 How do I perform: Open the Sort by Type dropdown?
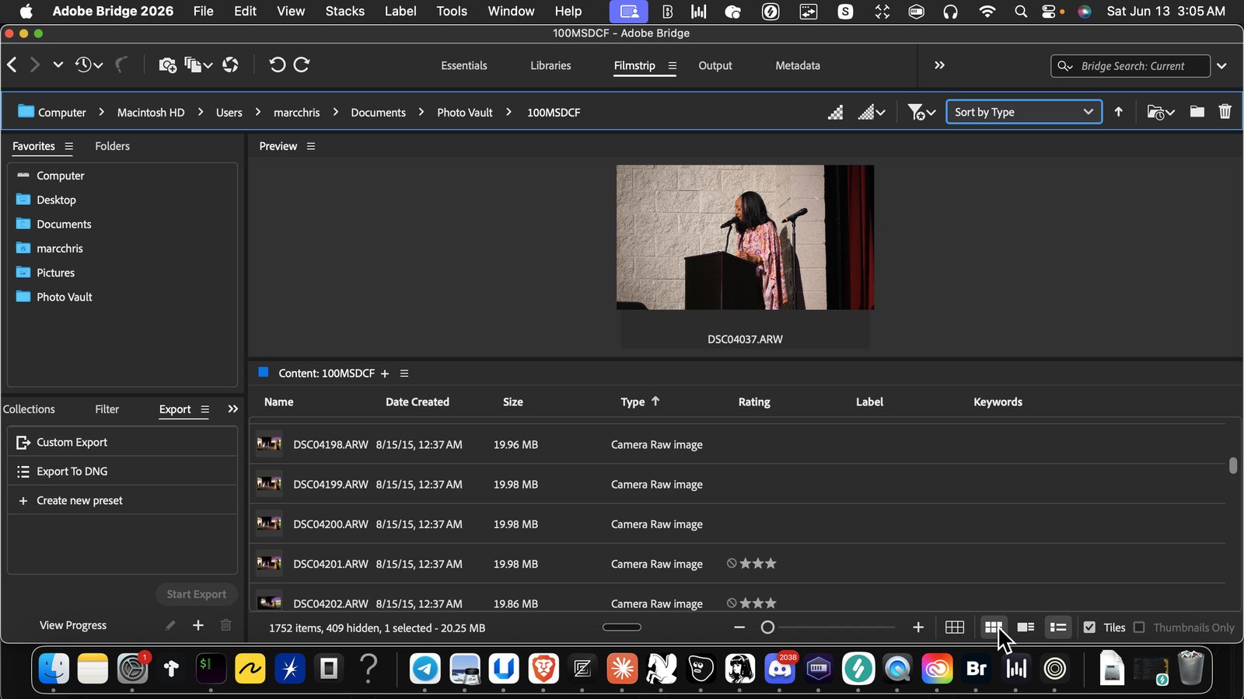1023,112
